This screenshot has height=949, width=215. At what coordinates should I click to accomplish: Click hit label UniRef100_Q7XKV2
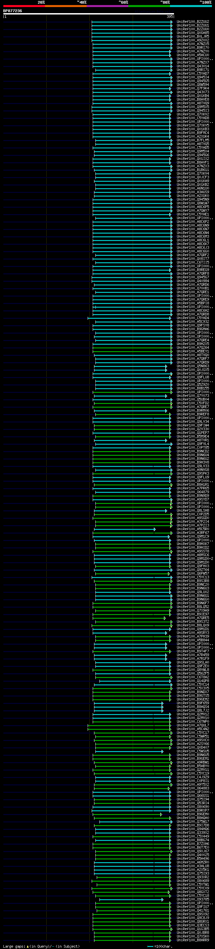click(x=193, y=114)
